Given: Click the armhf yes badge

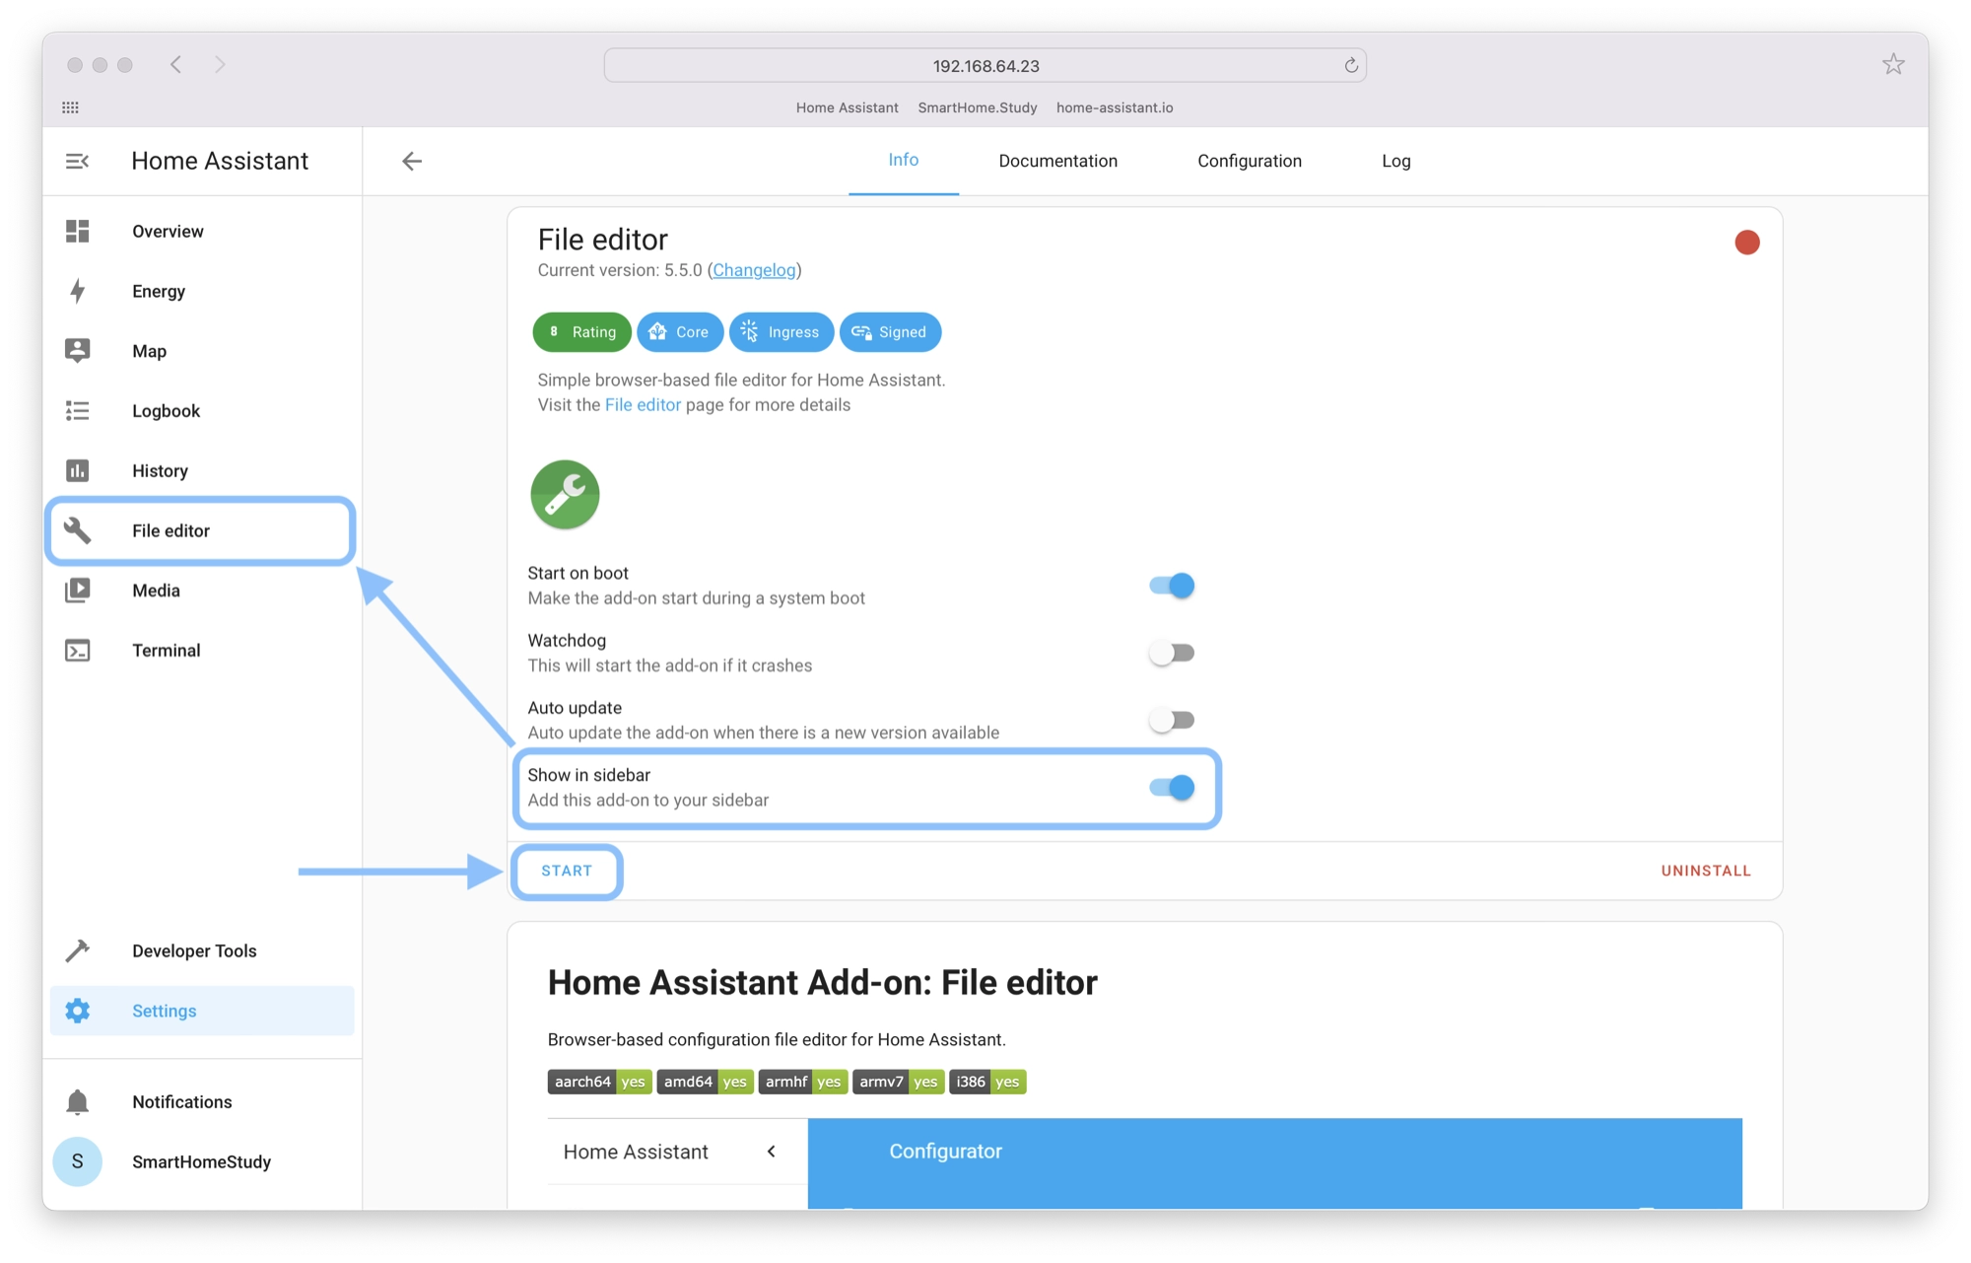Looking at the screenshot, I should click(x=803, y=1082).
